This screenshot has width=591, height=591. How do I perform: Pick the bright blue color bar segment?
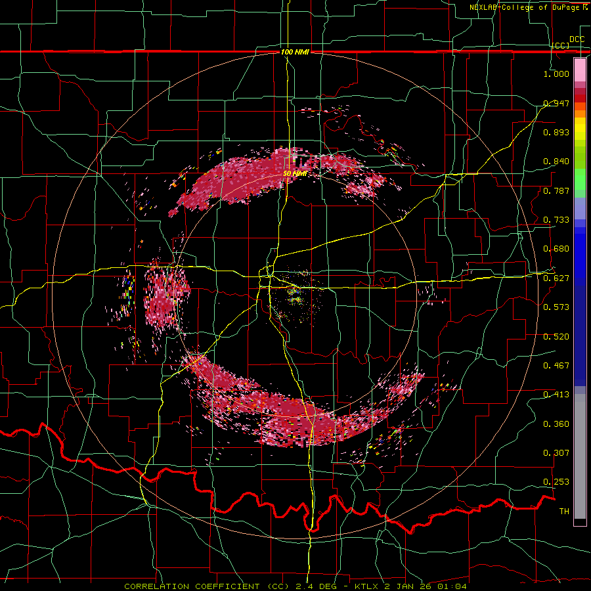tap(580, 256)
